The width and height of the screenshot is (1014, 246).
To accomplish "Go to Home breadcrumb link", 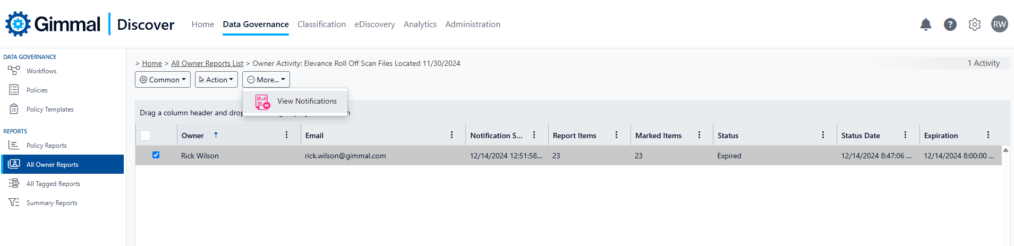I will tap(152, 63).
